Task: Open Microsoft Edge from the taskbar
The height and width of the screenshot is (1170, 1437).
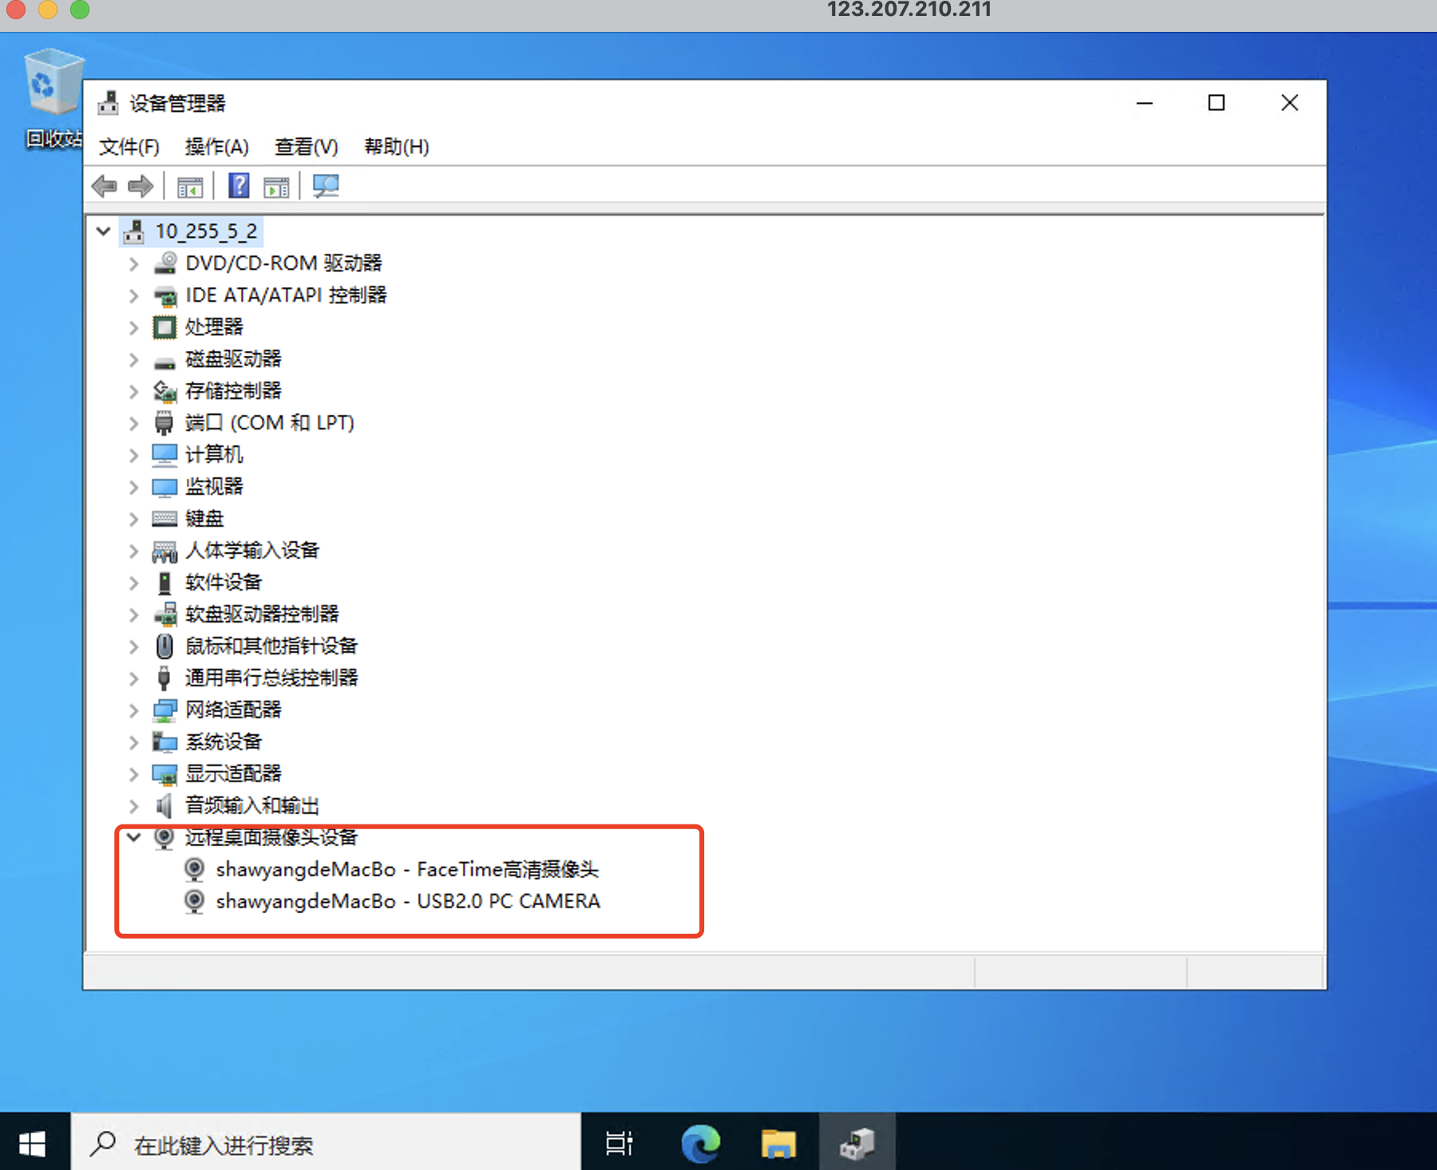Action: pos(700,1144)
